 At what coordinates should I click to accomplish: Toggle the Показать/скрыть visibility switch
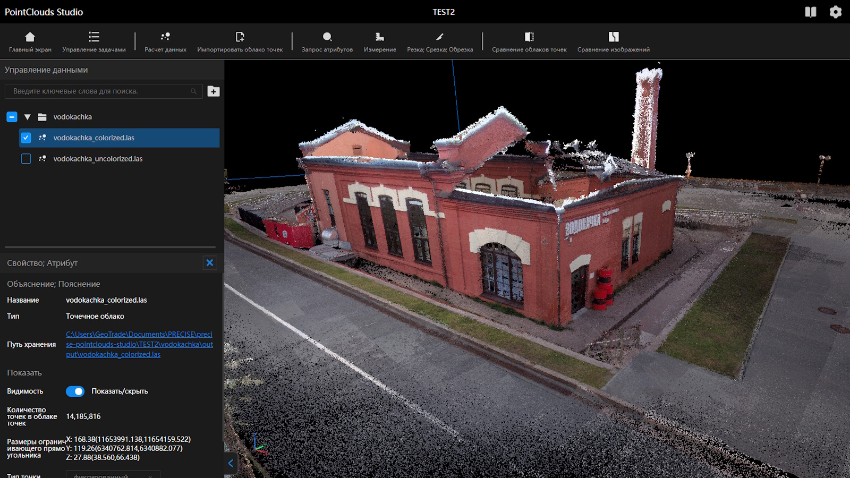point(75,391)
